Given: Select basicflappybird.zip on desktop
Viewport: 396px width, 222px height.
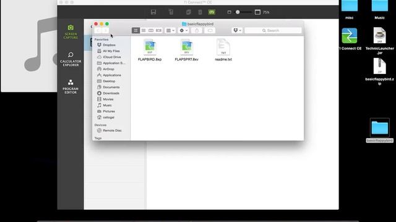Looking at the screenshot, I should (379, 72).
